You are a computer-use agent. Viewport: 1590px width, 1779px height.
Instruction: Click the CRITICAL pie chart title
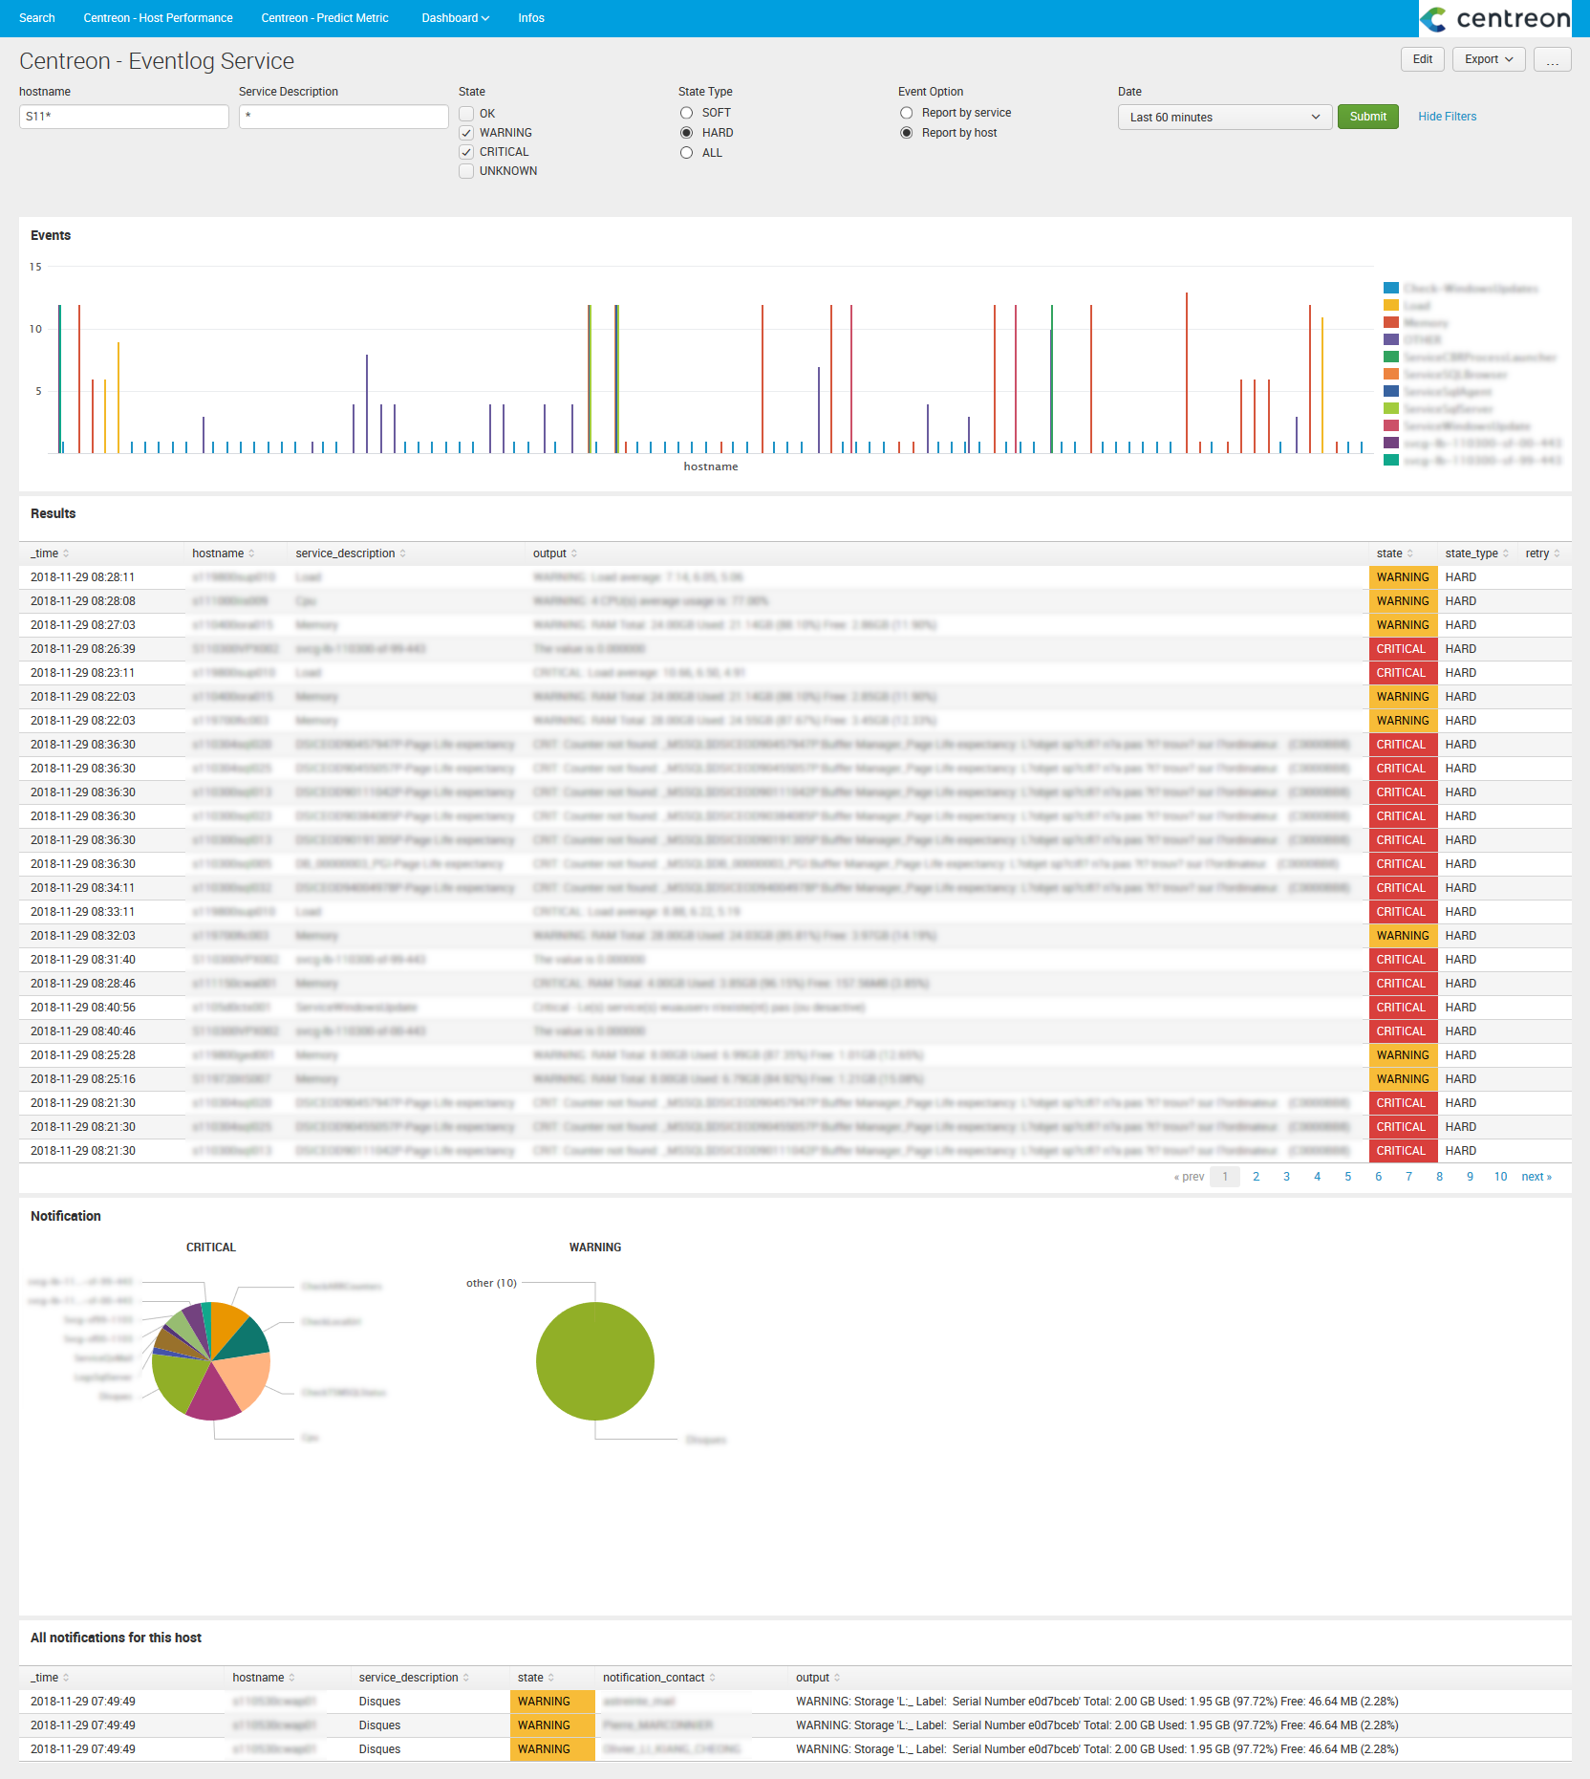coord(211,1247)
